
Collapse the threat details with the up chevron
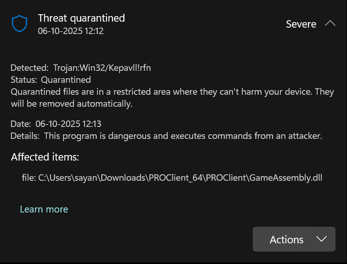pyautogui.click(x=330, y=23)
